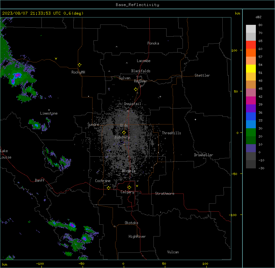
Task: Click the HighRiver label
Action: pyautogui.click(x=137, y=236)
